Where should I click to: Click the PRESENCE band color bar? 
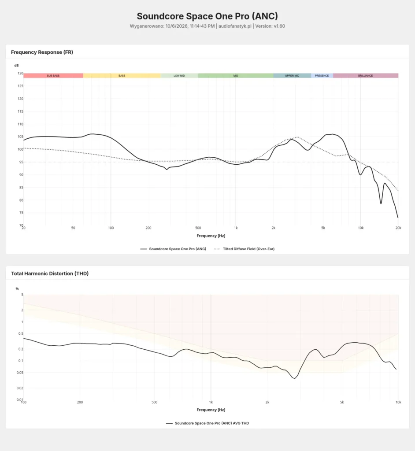click(322, 76)
